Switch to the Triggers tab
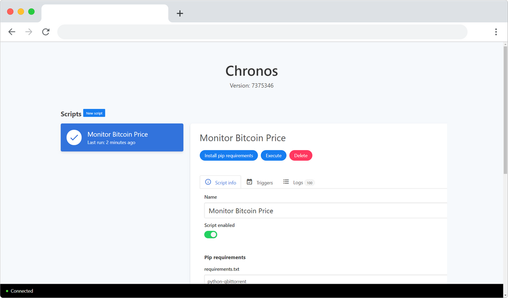The image size is (508, 298). tap(260, 183)
